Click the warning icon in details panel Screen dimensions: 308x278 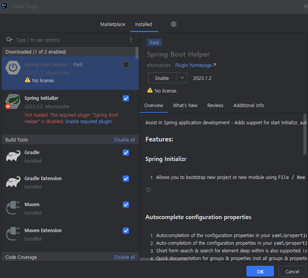tap(150, 90)
